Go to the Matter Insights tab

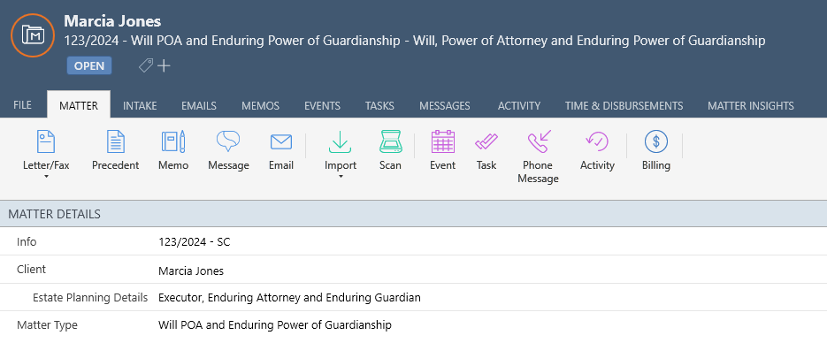(x=751, y=105)
